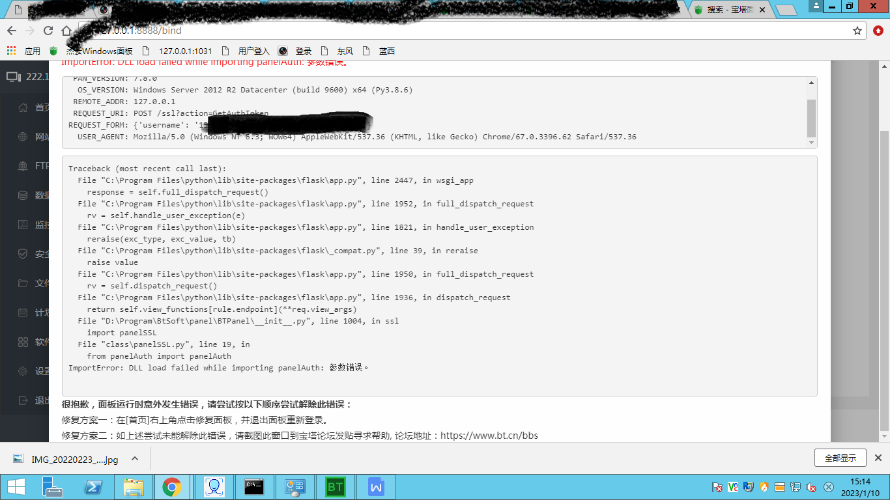The width and height of the screenshot is (890, 500).
Task: Click the OS_VERSION line
Action: [x=245, y=90]
